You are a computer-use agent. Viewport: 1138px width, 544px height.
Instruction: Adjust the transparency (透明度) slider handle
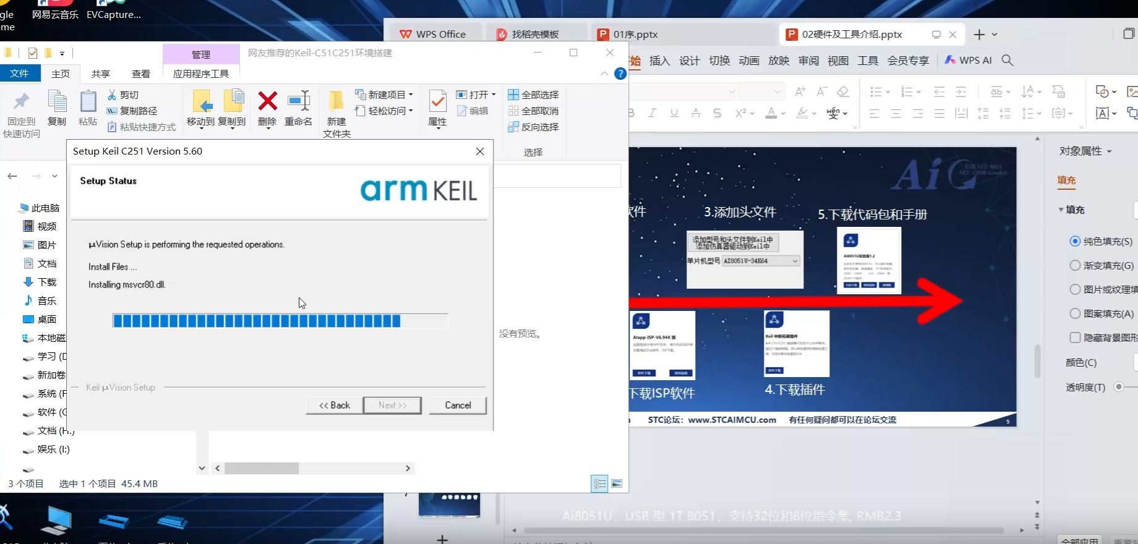pos(1118,387)
